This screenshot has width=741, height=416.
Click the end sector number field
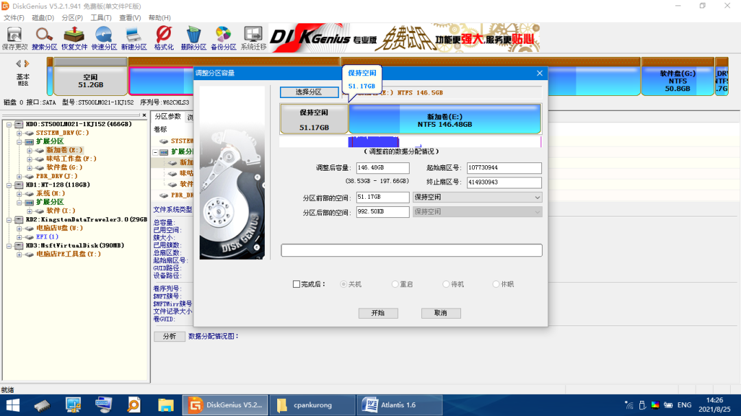pyautogui.click(x=504, y=182)
